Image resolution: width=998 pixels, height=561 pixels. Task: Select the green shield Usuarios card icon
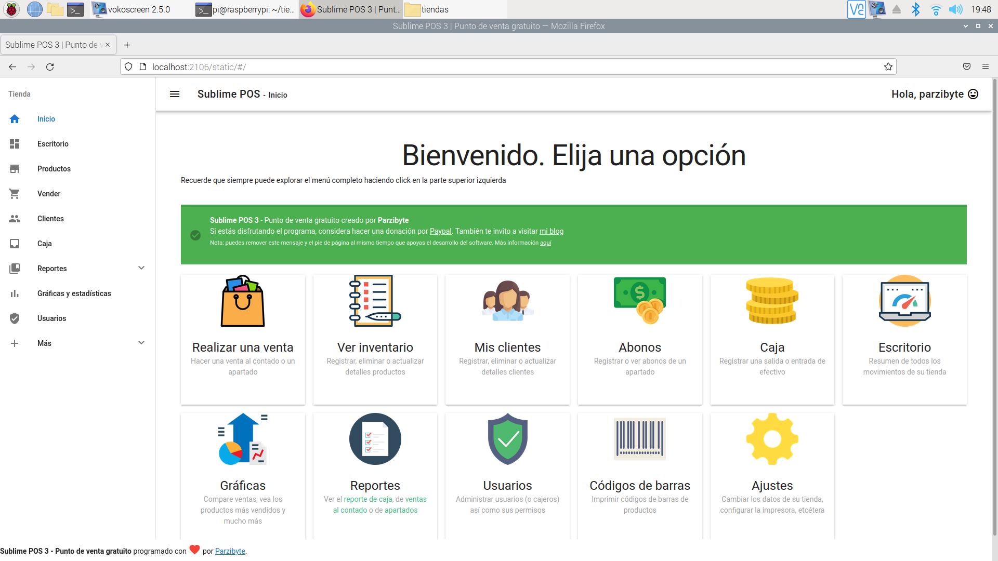tap(507, 439)
